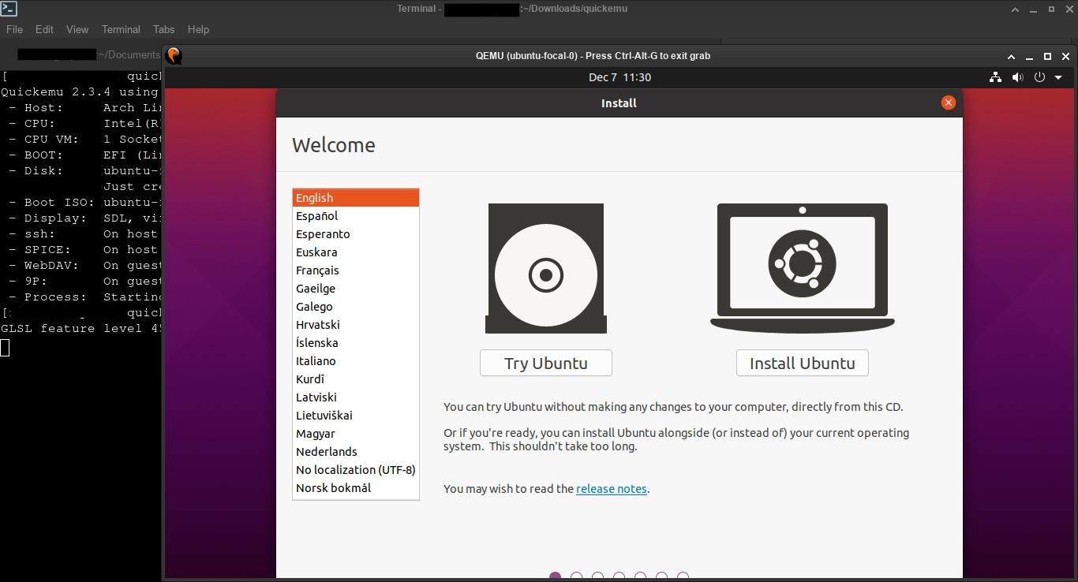Image resolution: width=1078 pixels, height=582 pixels.
Task: Open the Terminal Tabs menu
Action: (163, 29)
